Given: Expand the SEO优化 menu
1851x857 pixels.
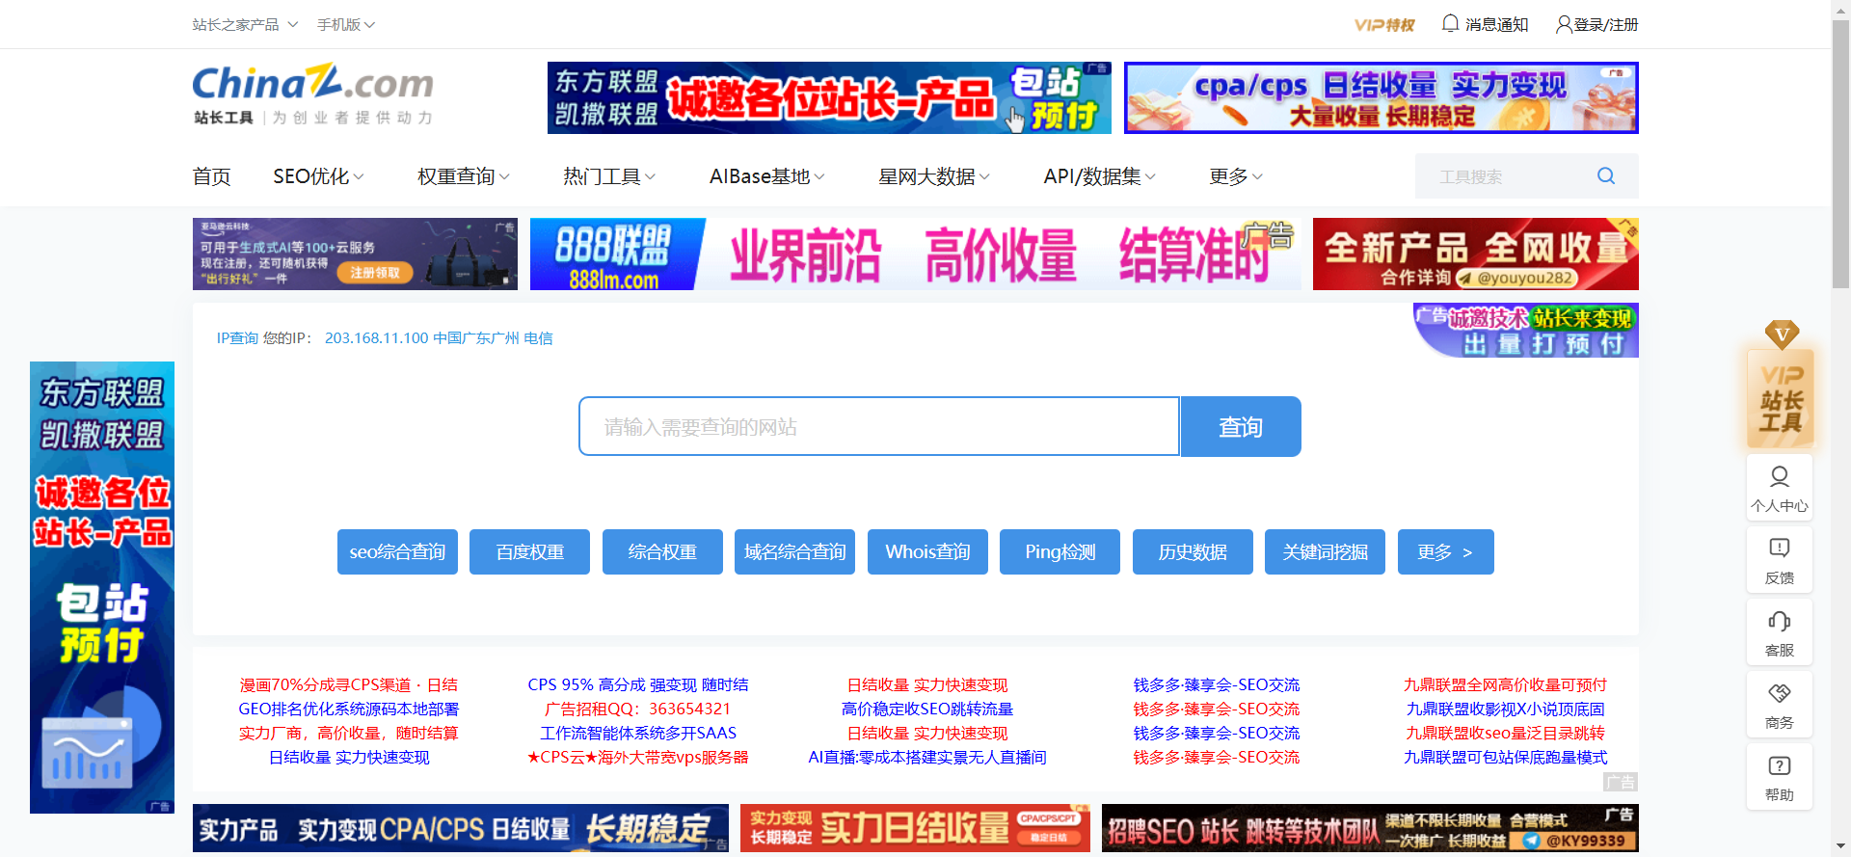Looking at the screenshot, I should click(318, 176).
